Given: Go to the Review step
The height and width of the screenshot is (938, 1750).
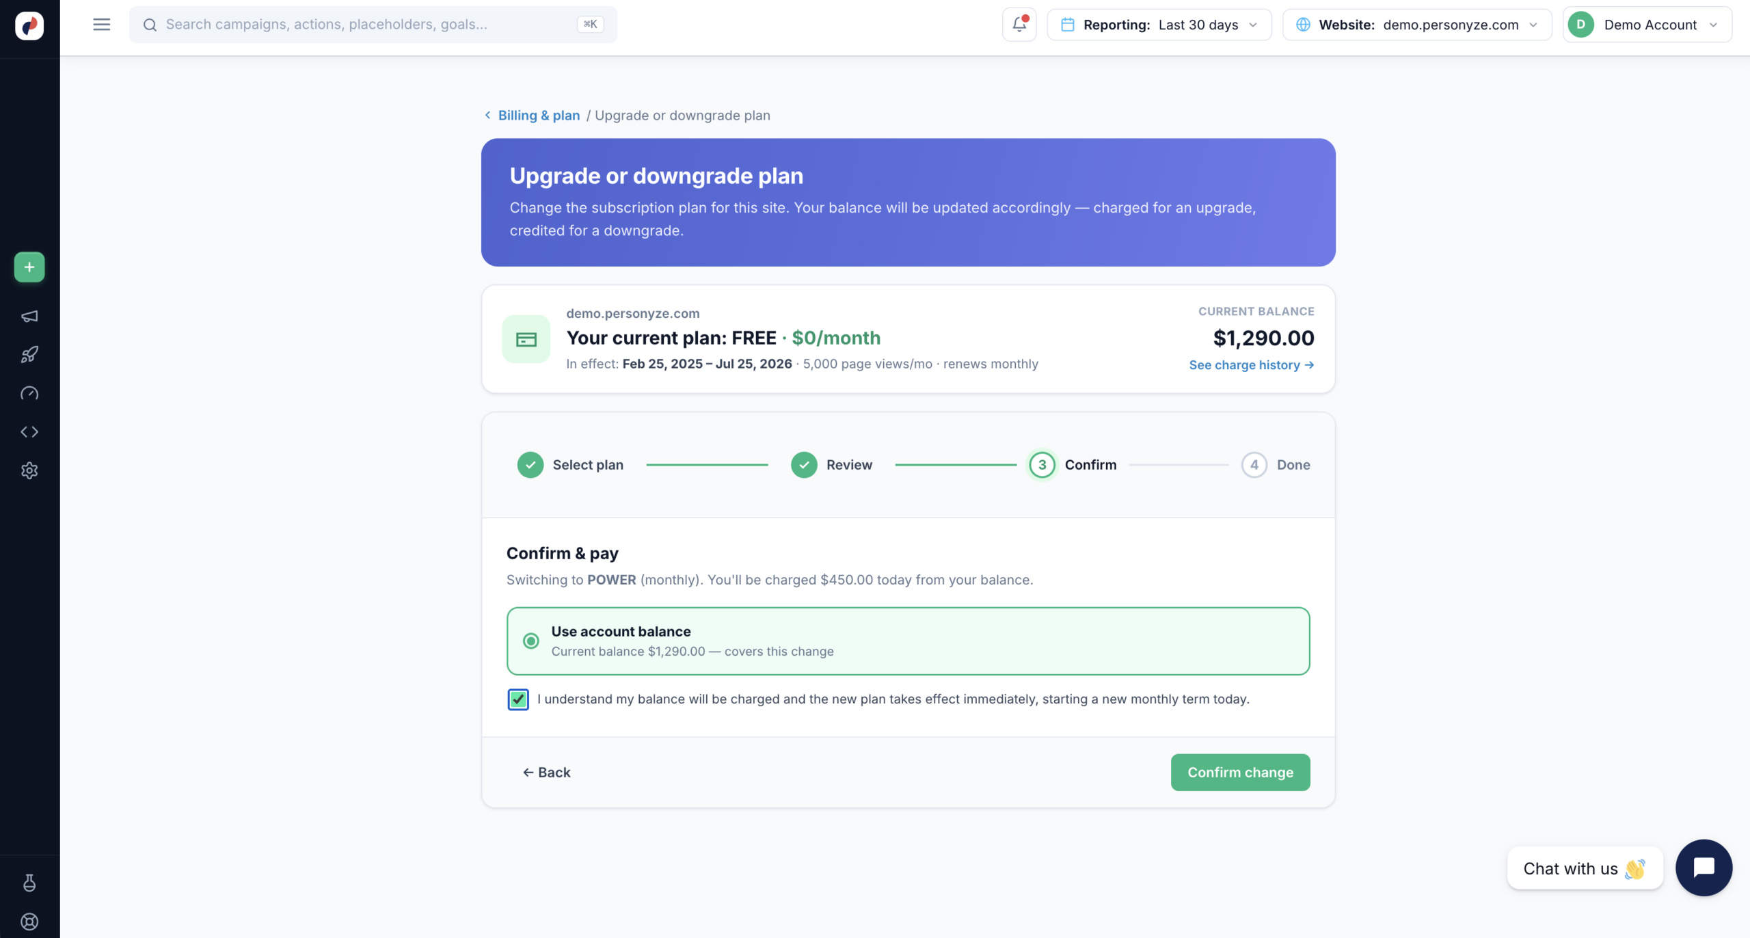Looking at the screenshot, I should (x=831, y=465).
